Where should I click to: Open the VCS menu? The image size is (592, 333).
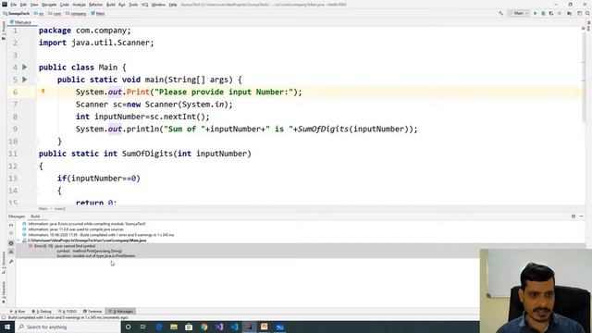(x=145, y=5)
